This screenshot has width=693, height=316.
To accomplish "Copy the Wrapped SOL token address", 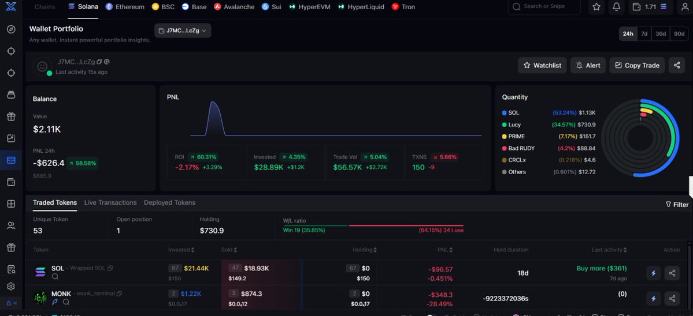I will [110, 268].
